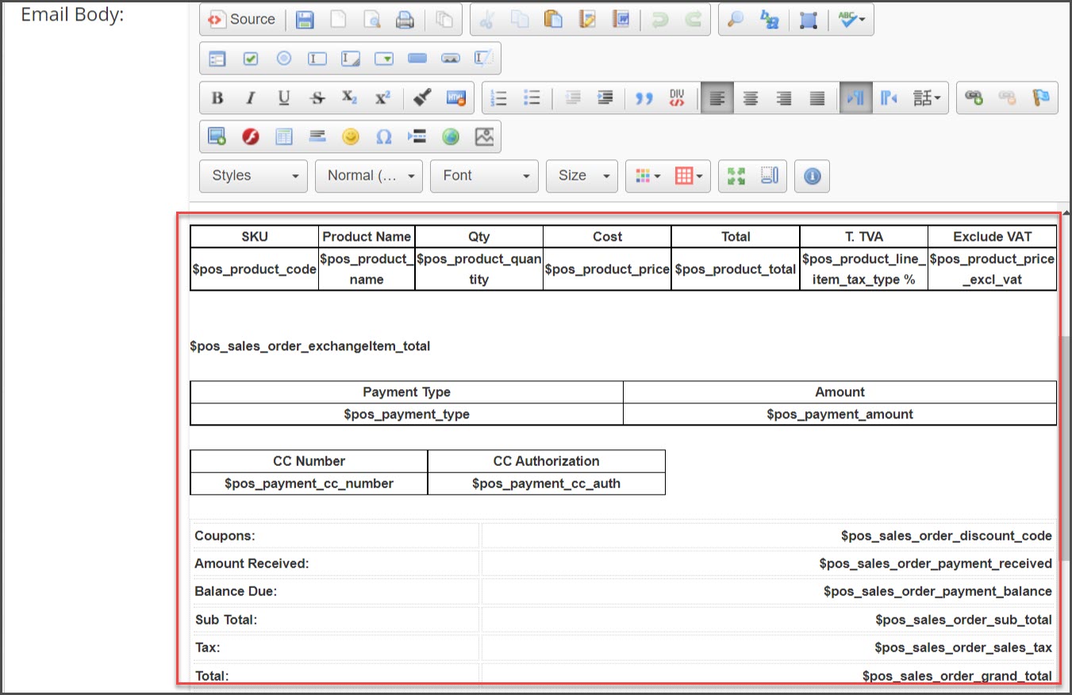1072x695 pixels.
Task: Insert an Image Button form element
Action: pos(451,59)
